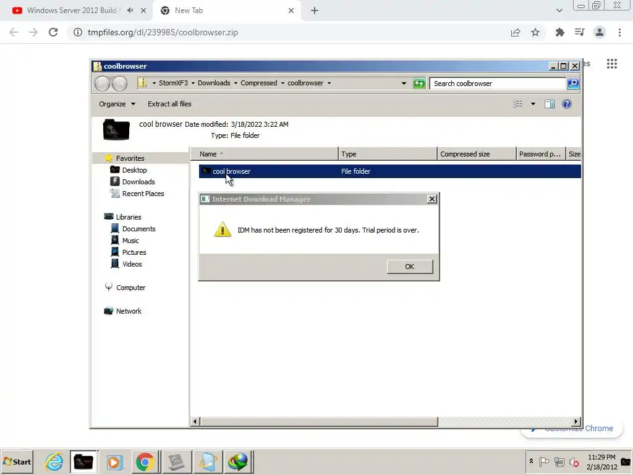Open Recent Places in the navigation pane
This screenshot has width=633, height=475.
[143, 194]
